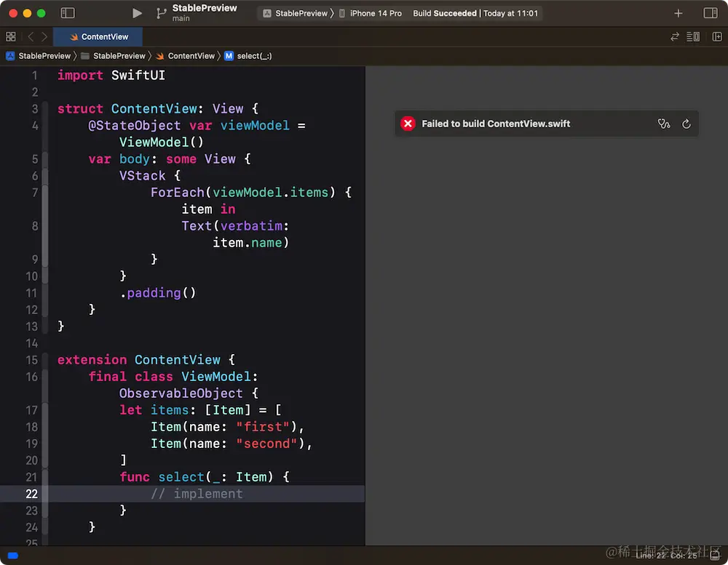728x565 pixels.
Task: Select the ContentView editor tab
Action: click(98, 36)
